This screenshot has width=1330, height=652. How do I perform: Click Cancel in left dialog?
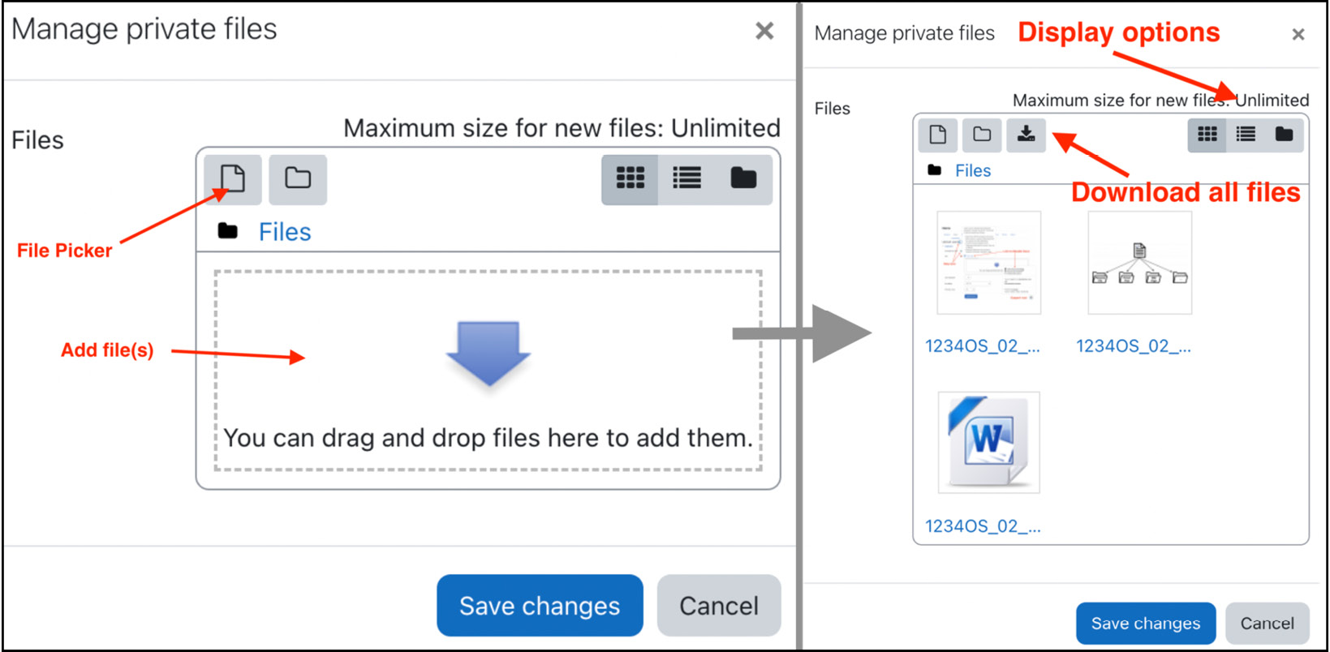[x=719, y=606]
